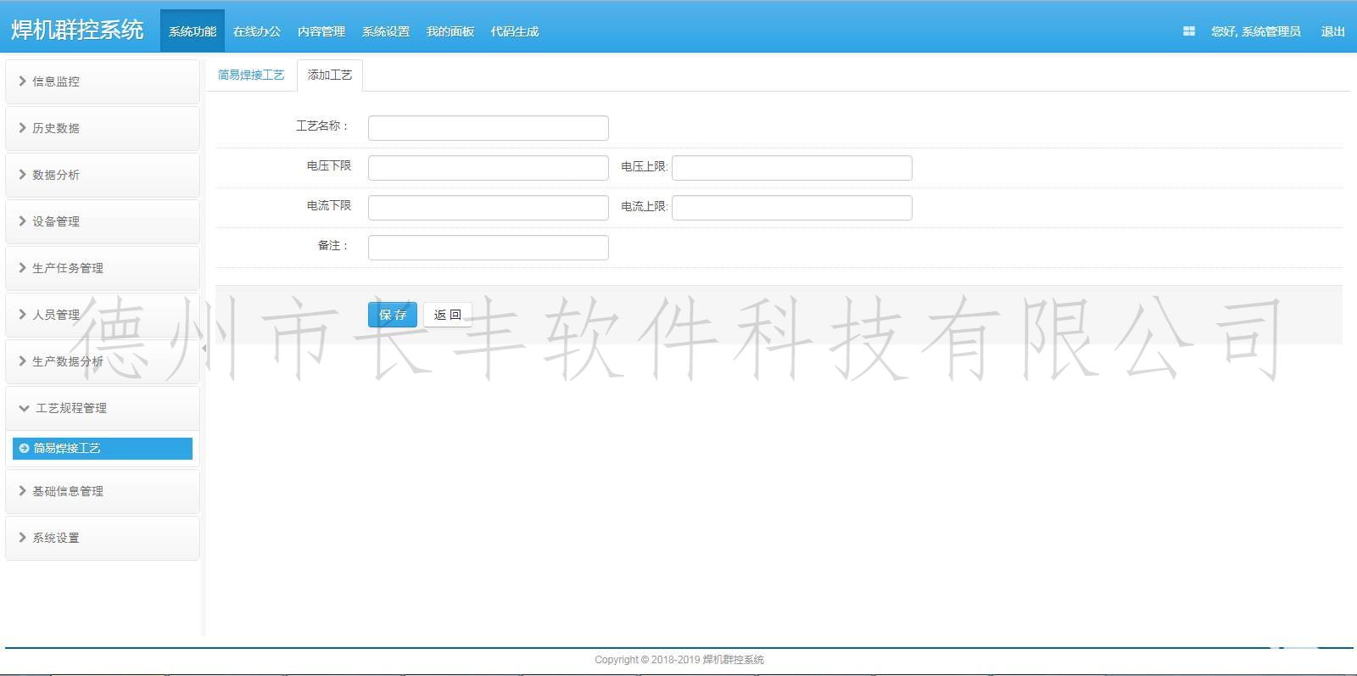Screen dimensions: 1357x676
Task: Click the 返回 button
Action: pyautogui.click(x=448, y=315)
